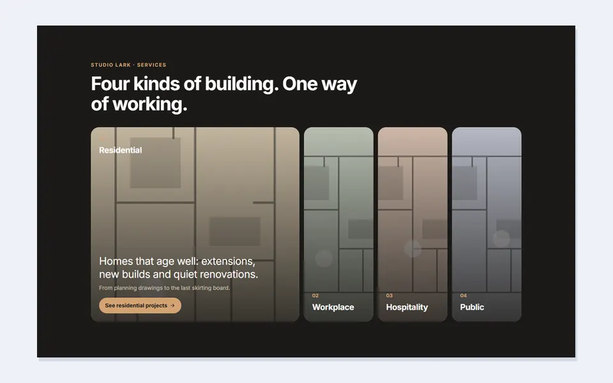Expand the Public card
The width and height of the screenshot is (613, 383).
(487, 224)
